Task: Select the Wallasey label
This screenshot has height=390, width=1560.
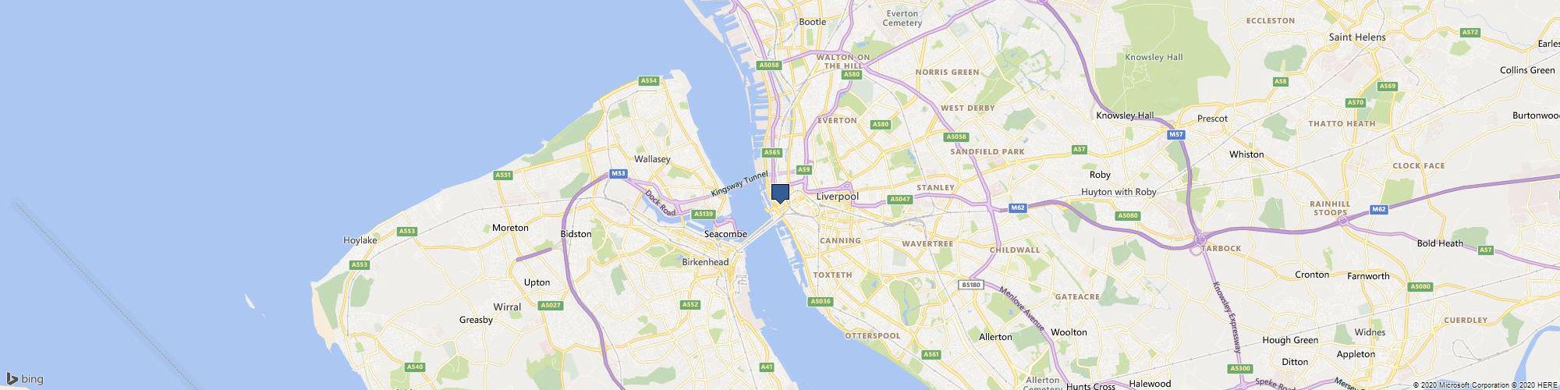Action: pyautogui.click(x=652, y=159)
